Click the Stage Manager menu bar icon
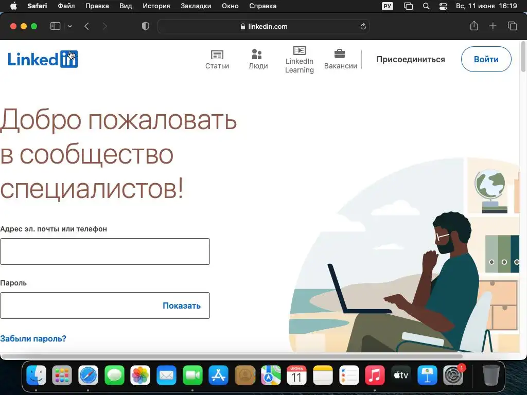Image resolution: width=527 pixels, height=395 pixels. [408, 6]
